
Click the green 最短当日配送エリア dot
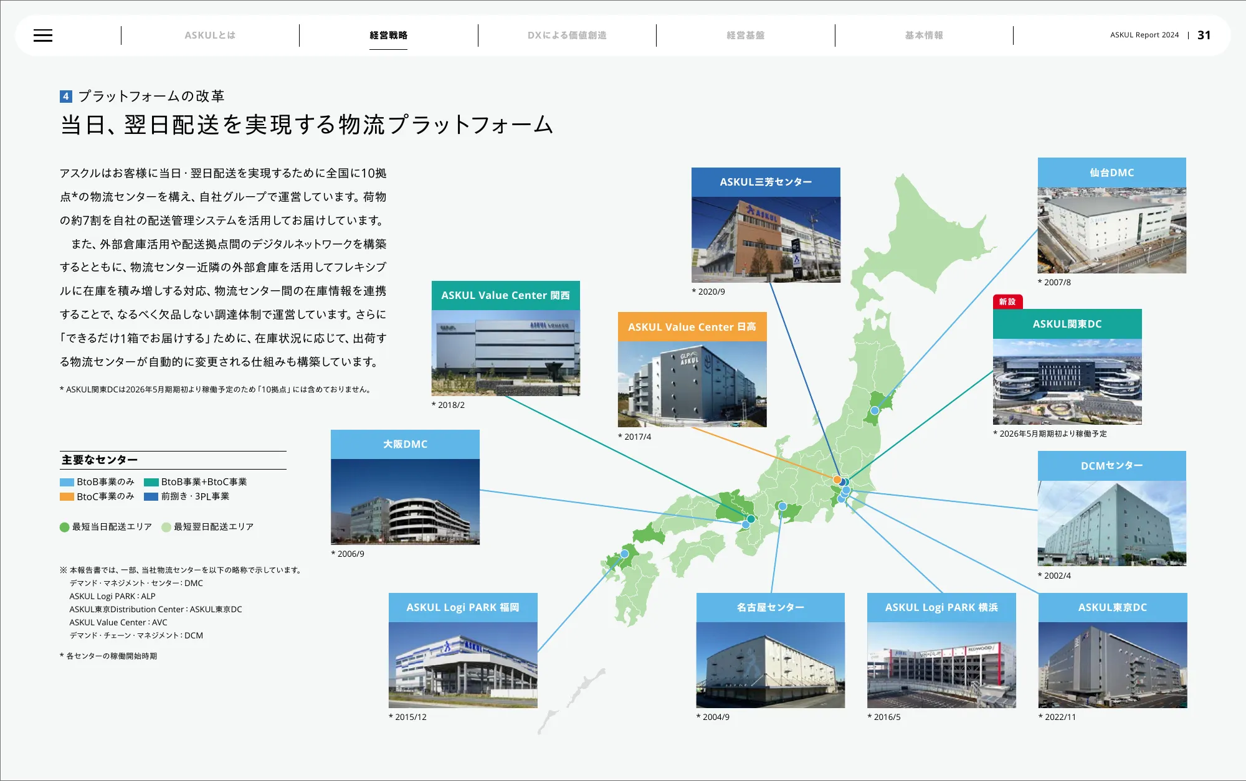click(x=64, y=527)
